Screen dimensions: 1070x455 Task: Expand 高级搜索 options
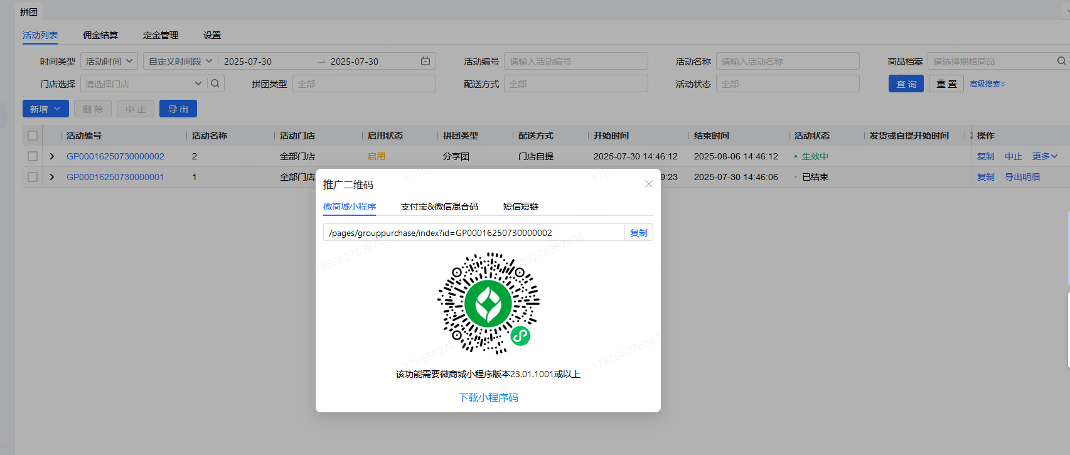(x=987, y=83)
